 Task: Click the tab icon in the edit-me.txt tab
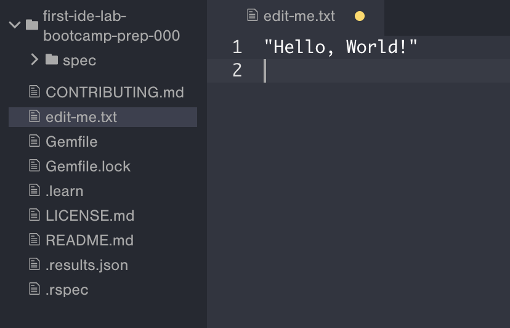tap(252, 15)
